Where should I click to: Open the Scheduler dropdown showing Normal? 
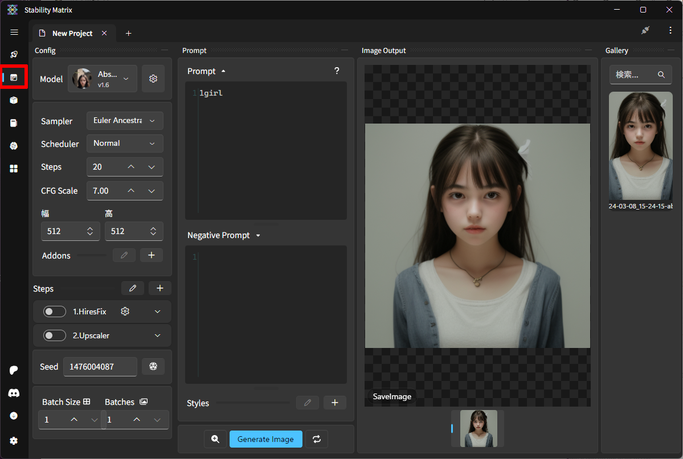point(125,144)
